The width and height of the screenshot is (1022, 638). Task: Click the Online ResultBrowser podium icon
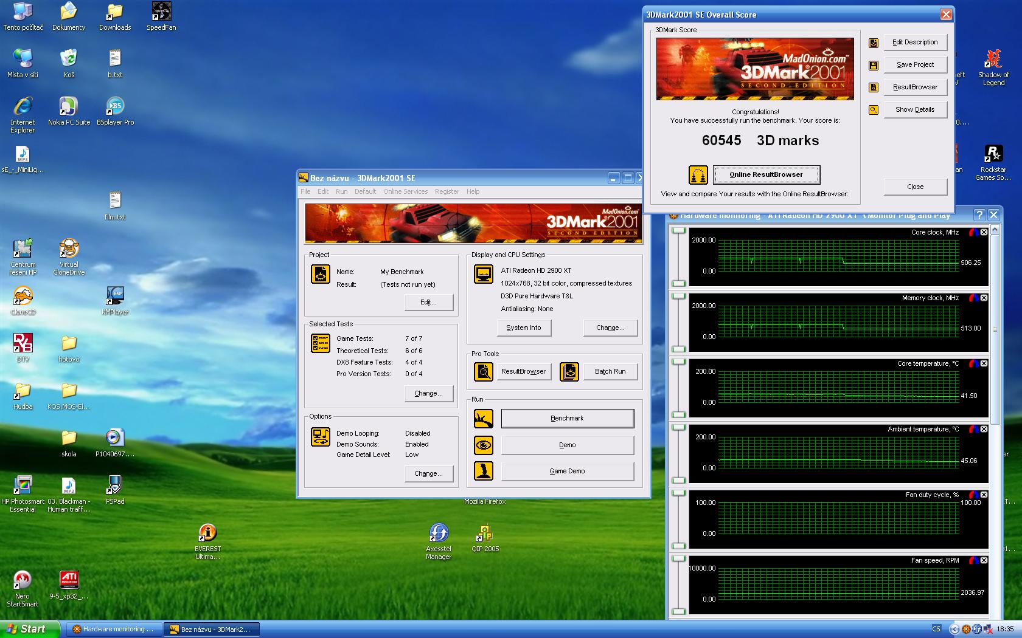click(698, 175)
